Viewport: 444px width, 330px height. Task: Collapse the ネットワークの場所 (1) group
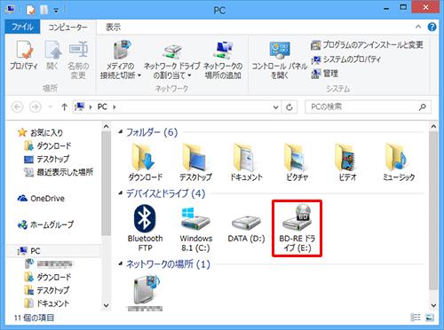point(121,263)
